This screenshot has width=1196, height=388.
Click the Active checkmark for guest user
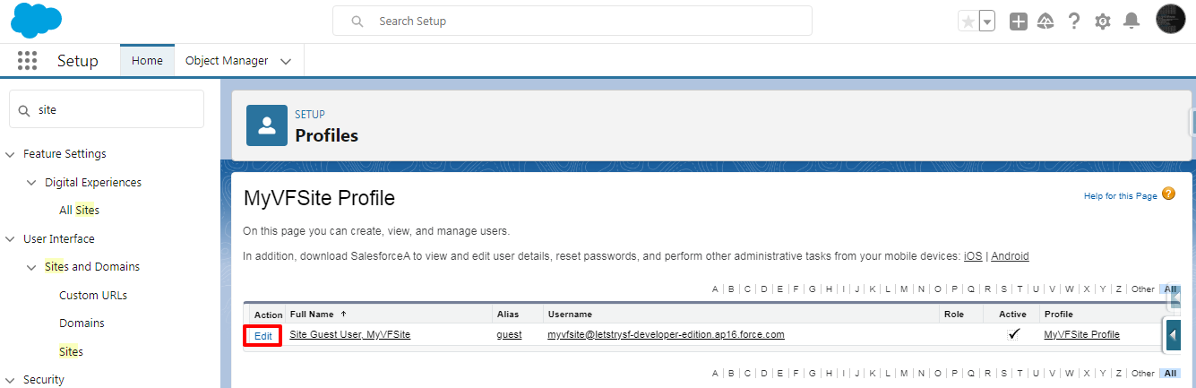1013,334
